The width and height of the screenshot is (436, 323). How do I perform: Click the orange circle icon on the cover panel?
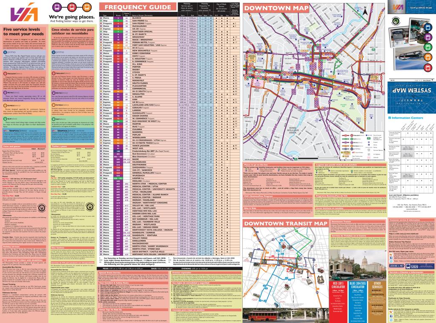pos(427,57)
